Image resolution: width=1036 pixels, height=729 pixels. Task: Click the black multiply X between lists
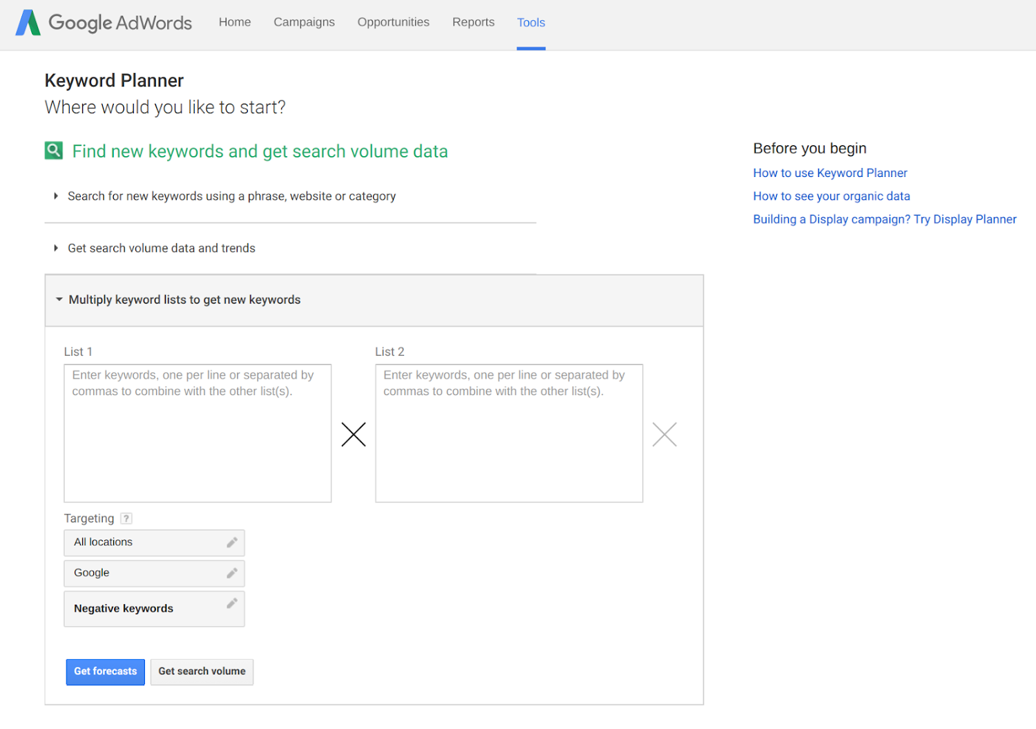[x=354, y=435]
